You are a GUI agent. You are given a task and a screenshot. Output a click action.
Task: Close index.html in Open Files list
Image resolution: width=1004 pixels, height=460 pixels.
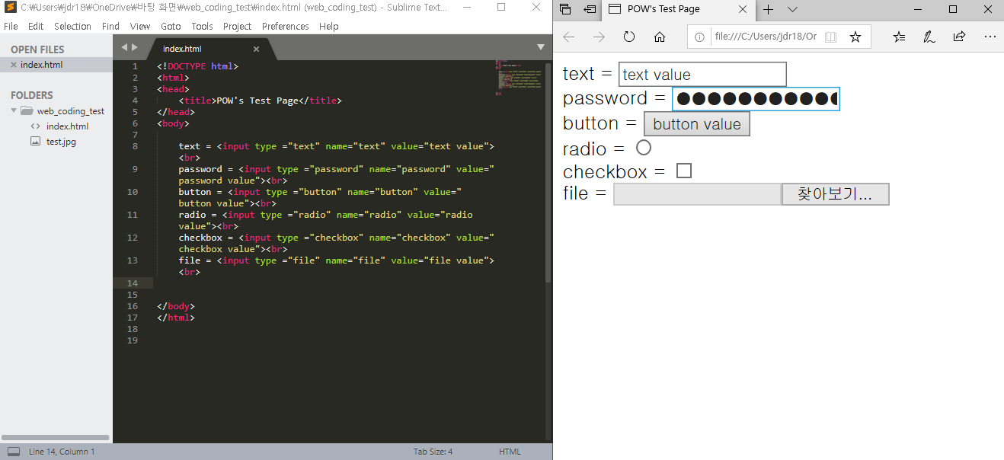tap(14, 65)
